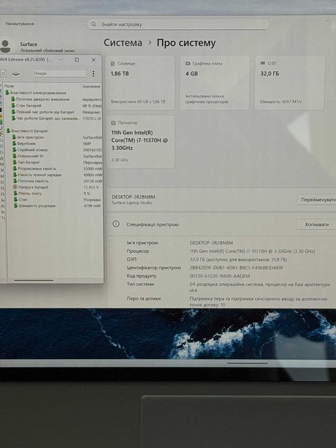The height and width of the screenshot is (448, 336).
Task: Click icon beside 'Ім'я пристрою' in AIDA64
Action: click(14, 137)
